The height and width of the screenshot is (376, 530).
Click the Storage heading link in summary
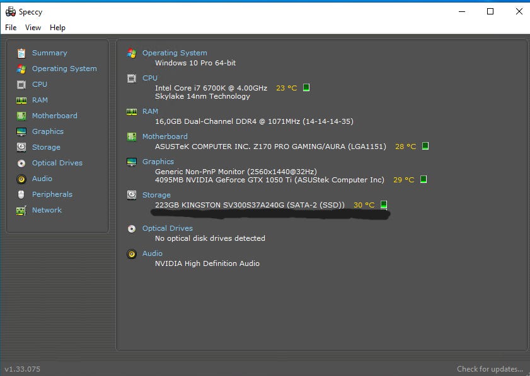pyautogui.click(x=156, y=195)
